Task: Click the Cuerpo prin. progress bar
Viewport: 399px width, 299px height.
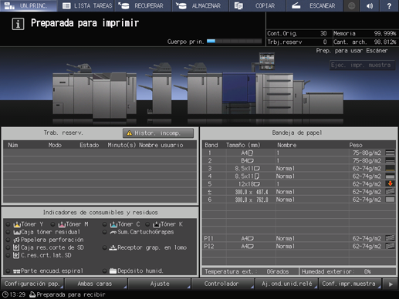Action: tap(234, 41)
